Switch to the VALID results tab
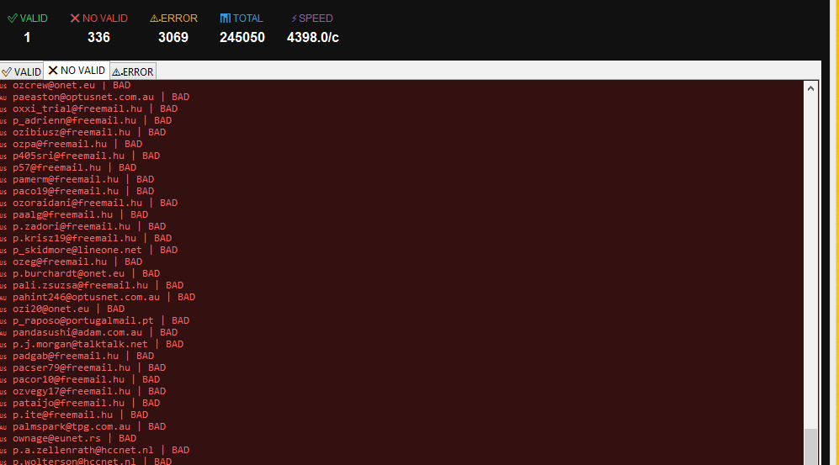Image resolution: width=839 pixels, height=465 pixels. click(21, 71)
